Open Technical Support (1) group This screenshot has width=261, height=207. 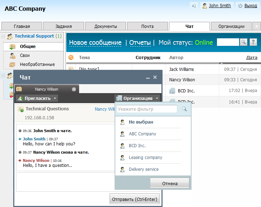38,36
